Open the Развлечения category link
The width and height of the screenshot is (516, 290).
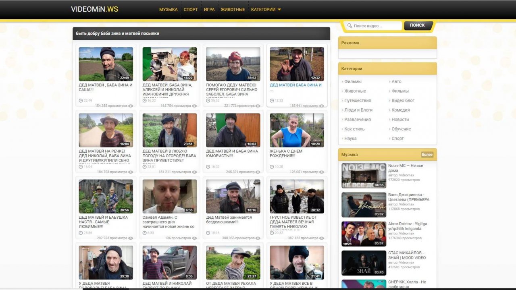pyautogui.click(x=358, y=120)
